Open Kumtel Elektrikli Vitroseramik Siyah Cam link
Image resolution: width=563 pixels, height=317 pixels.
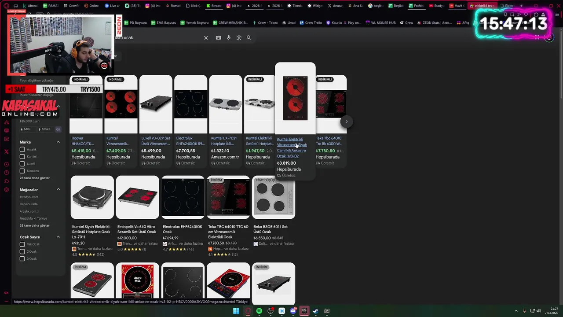(292, 147)
